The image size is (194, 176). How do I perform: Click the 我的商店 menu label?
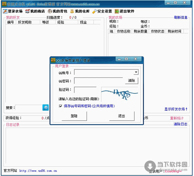tap(38, 11)
